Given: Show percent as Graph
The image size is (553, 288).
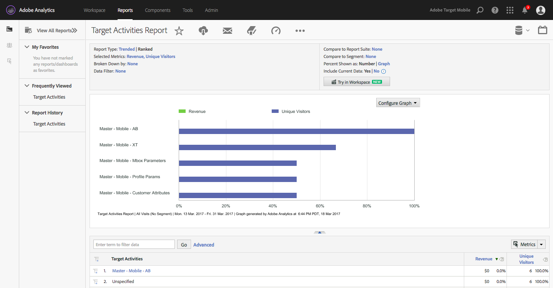Looking at the screenshot, I should 384,64.
